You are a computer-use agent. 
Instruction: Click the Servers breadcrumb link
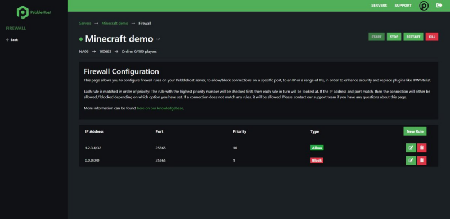click(x=85, y=23)
